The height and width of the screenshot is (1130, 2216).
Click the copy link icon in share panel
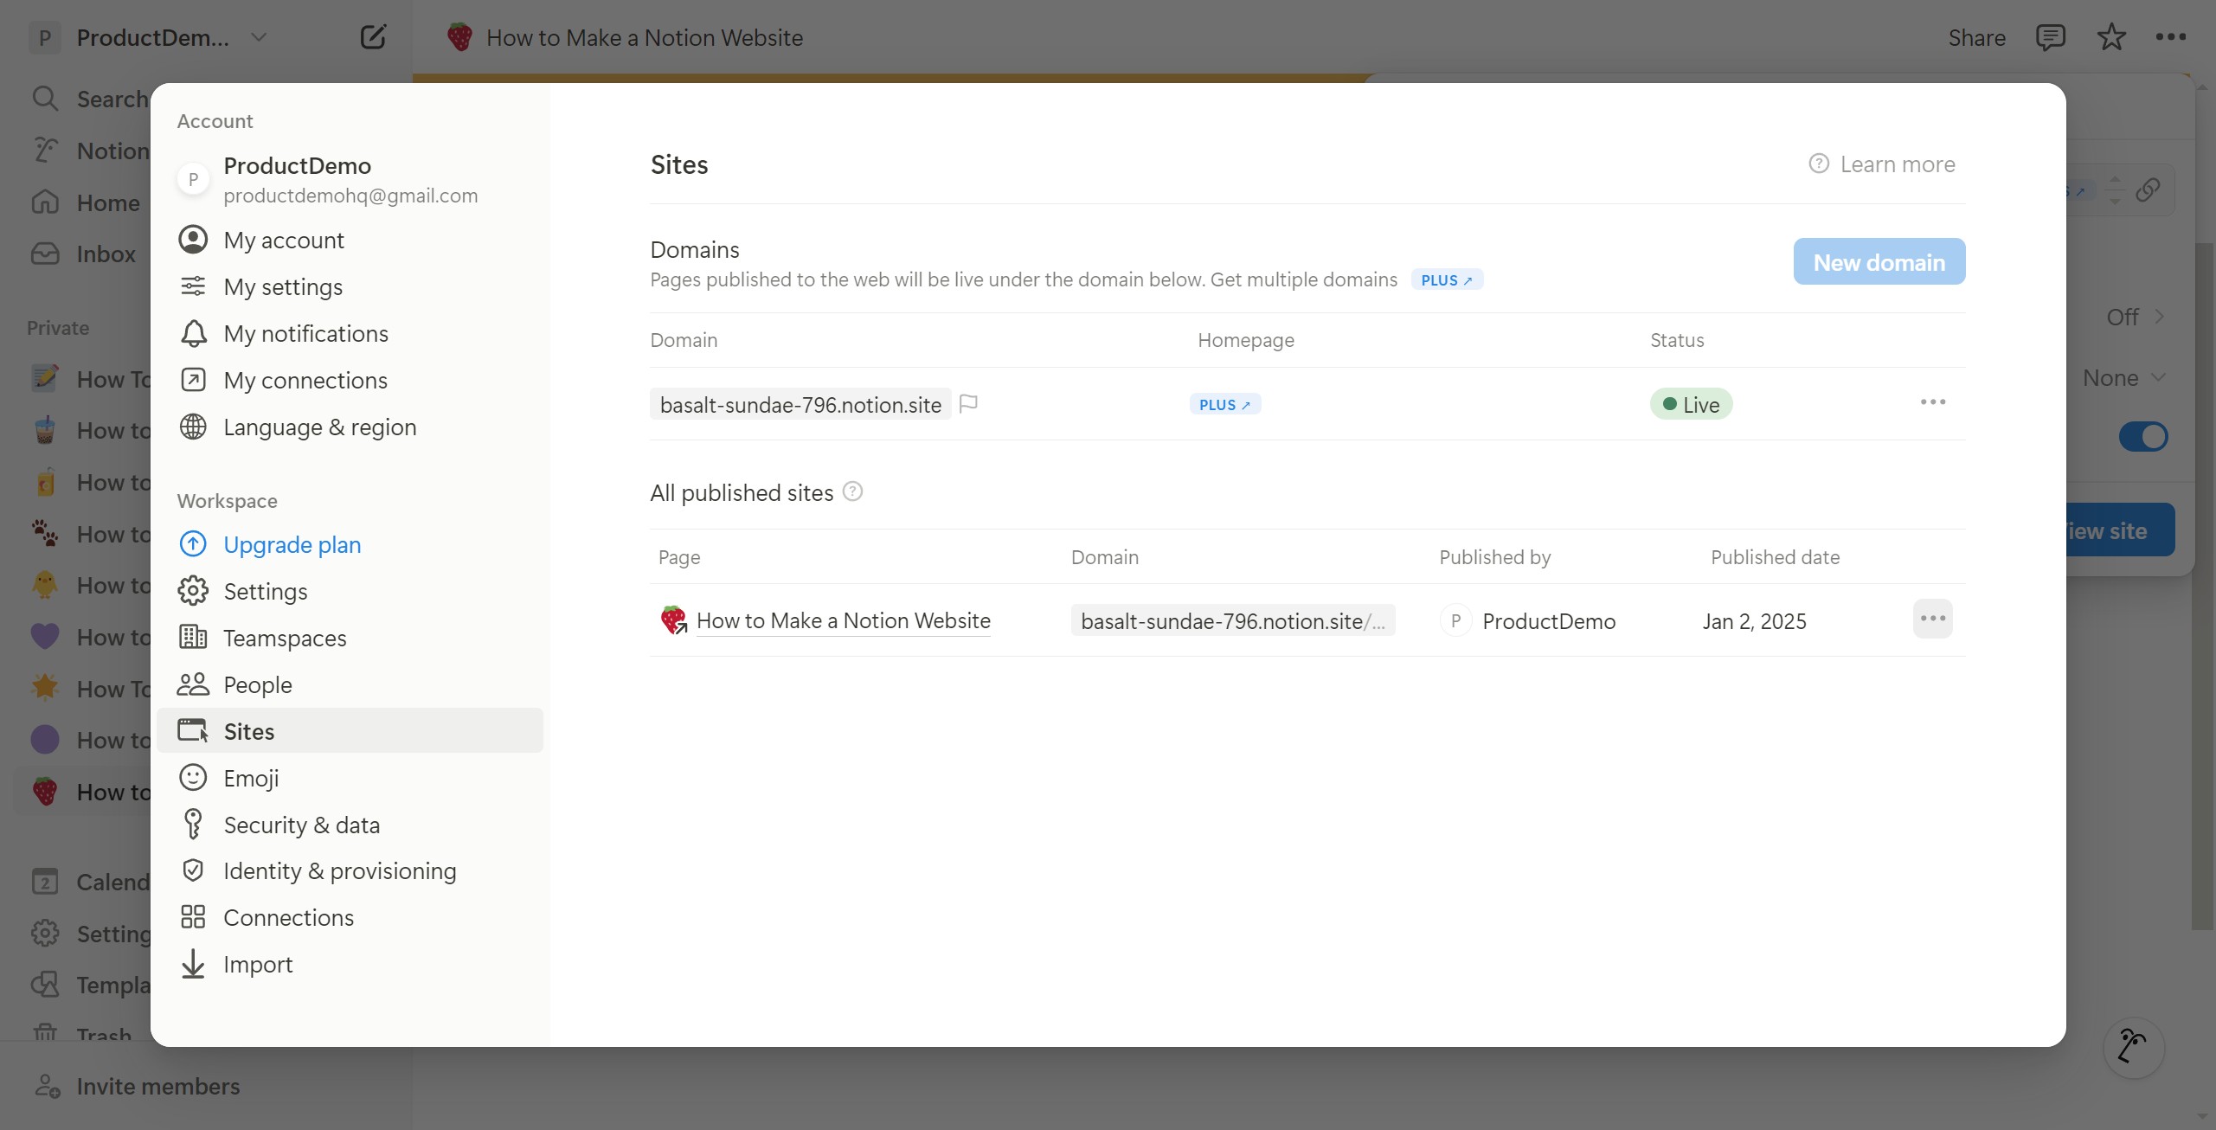2147,189
